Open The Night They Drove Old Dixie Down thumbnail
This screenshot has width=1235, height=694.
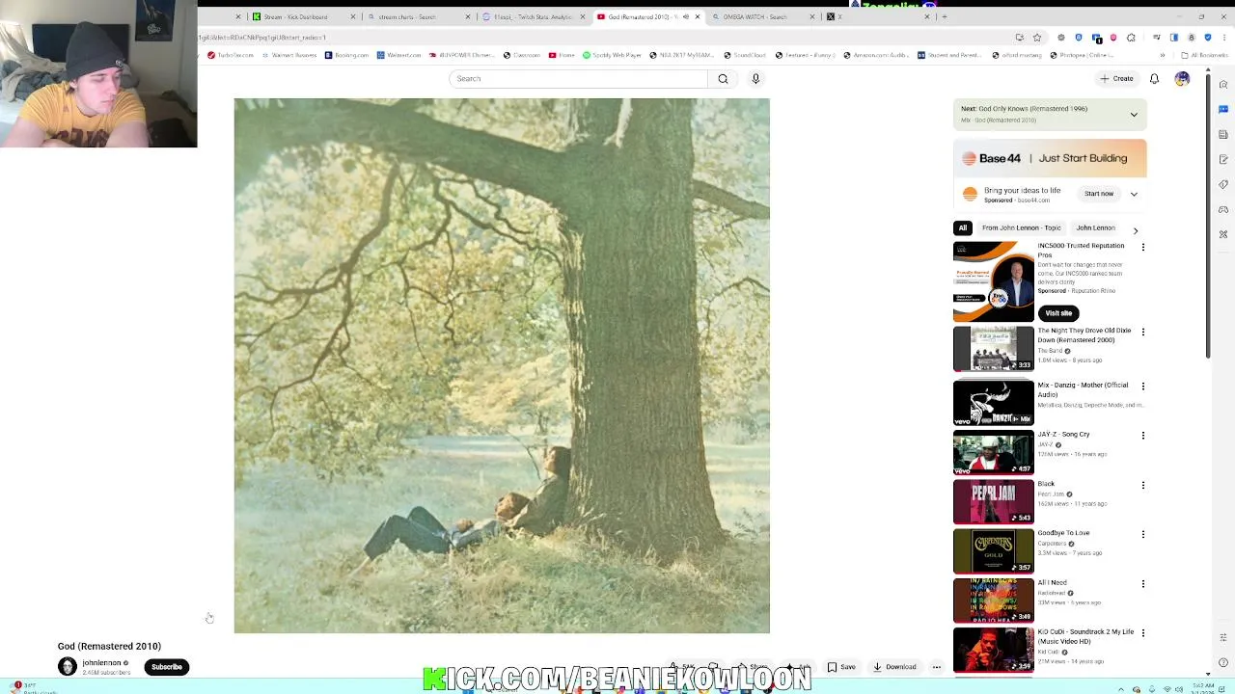coord(993,348)
